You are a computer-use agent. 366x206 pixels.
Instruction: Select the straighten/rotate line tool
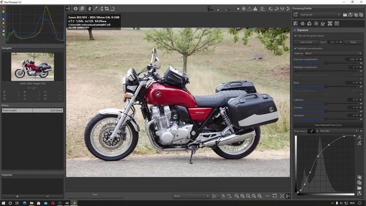(113, 9)
